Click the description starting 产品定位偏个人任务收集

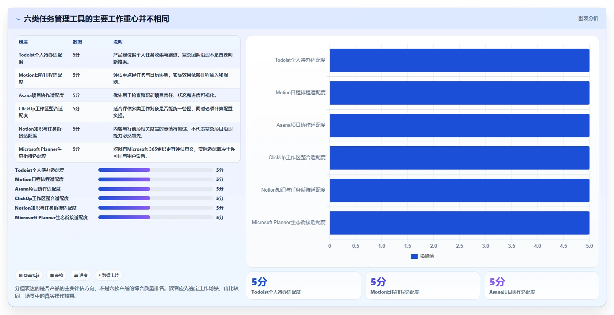pos(173,58)
